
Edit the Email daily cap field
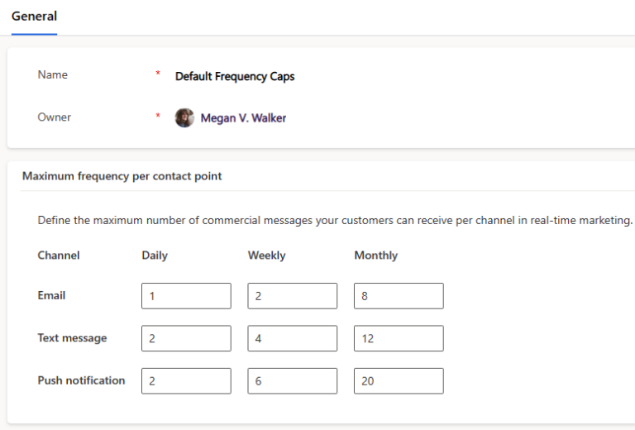[x=186, y=296]
